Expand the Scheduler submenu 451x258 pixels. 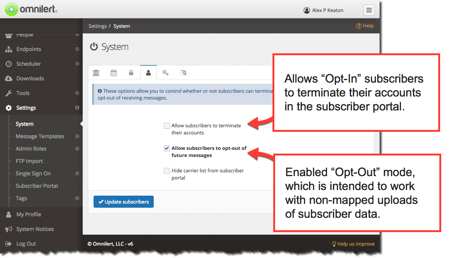[x=77, y=64]
